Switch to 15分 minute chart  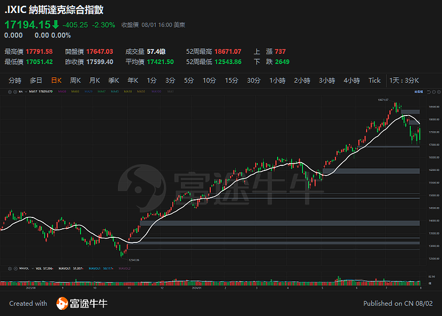(231, 80)
